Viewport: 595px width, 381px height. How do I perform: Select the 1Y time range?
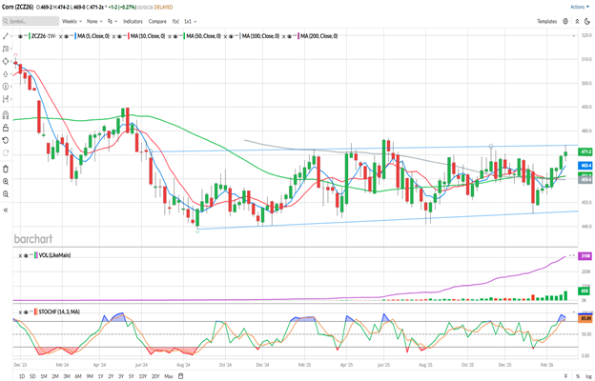click(x=100, y=376)
